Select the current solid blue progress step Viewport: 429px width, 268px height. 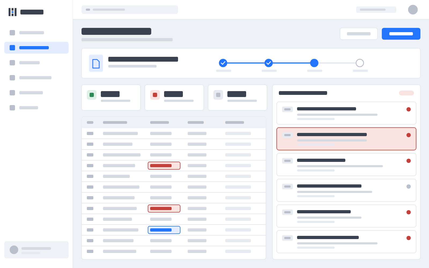pos(314,63)
